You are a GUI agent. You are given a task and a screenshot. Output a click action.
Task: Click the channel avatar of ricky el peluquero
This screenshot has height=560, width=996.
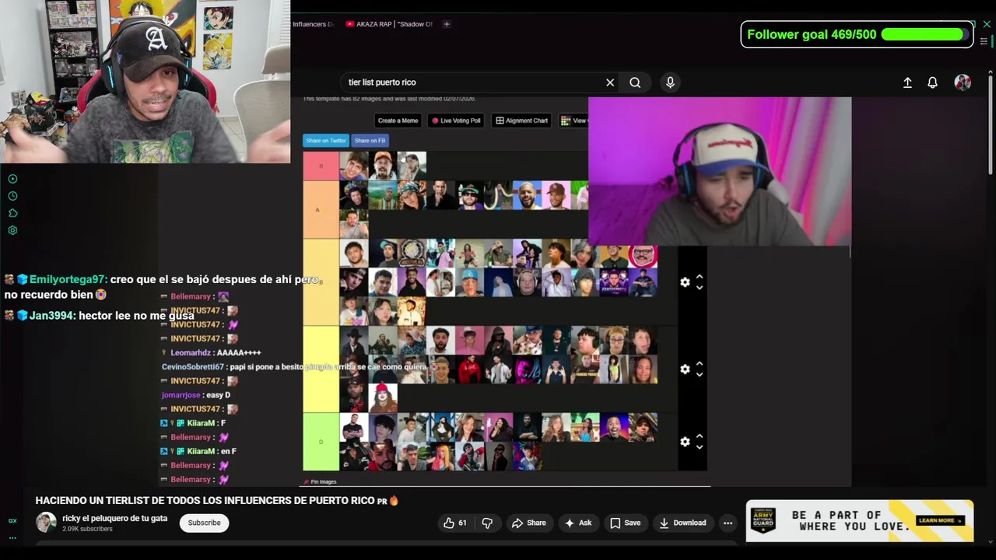point(46,523)
